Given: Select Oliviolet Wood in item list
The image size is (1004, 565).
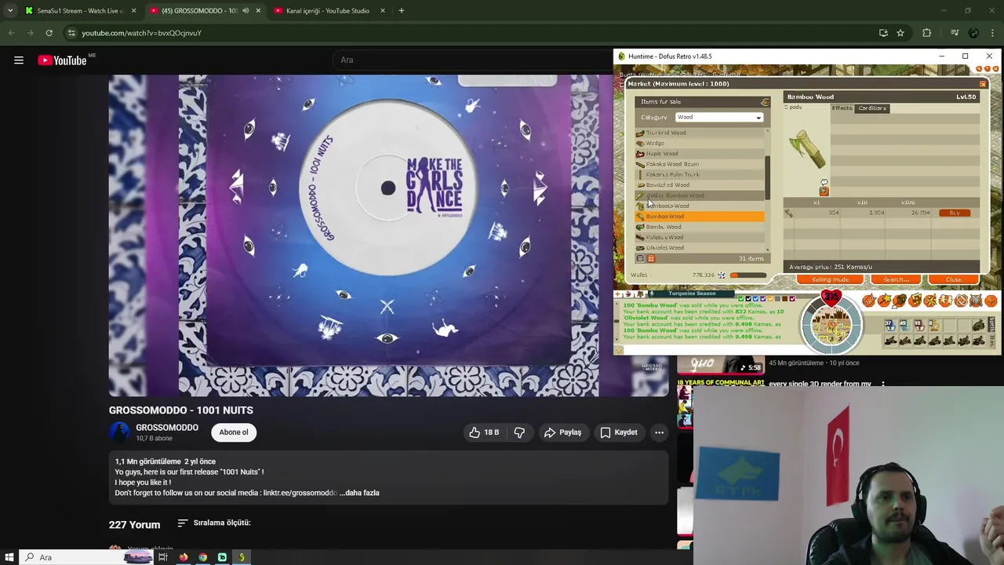Looking at the screenshot, I should 700,248.
